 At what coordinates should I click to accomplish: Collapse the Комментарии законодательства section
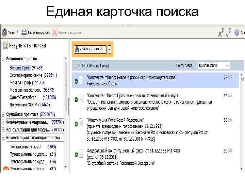click(3, 138)
